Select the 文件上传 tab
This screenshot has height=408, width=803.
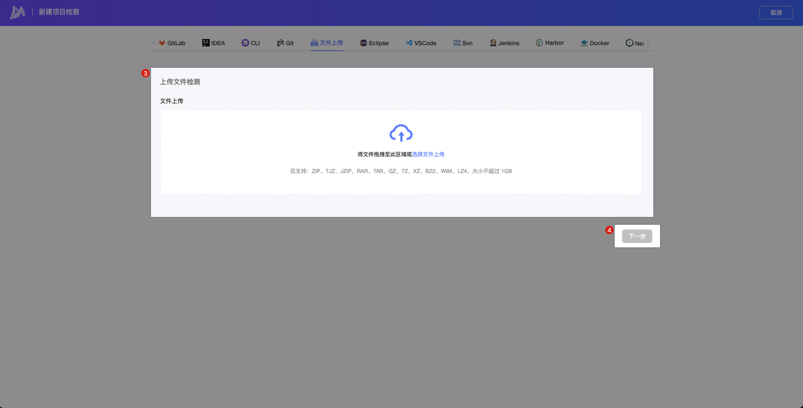point(327,43)
